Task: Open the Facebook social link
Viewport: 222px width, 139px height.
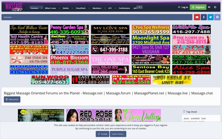Action: pos(204,17)
